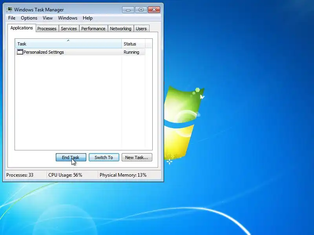Open the View menu
The image size is (314, 235).
click(47, 18)
